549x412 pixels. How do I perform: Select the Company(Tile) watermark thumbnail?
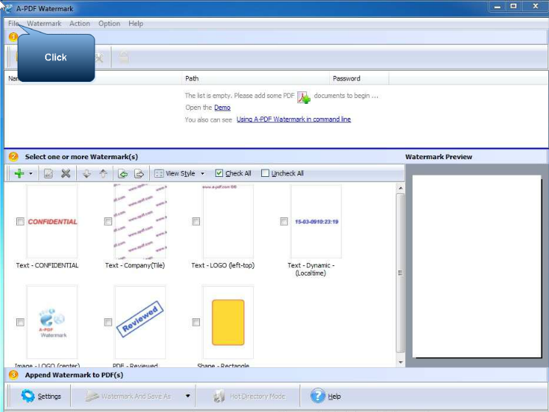tap(140, 221)
